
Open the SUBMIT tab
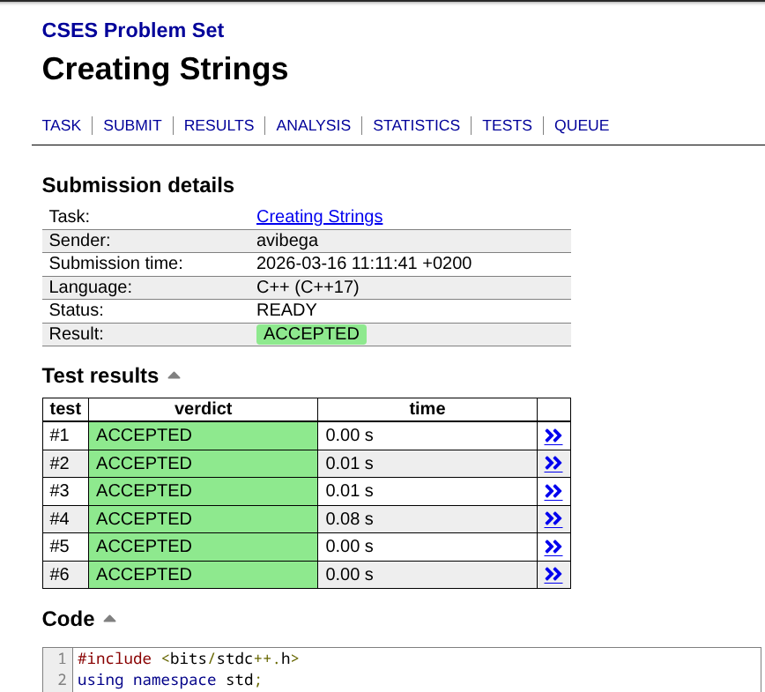point(132,125)
